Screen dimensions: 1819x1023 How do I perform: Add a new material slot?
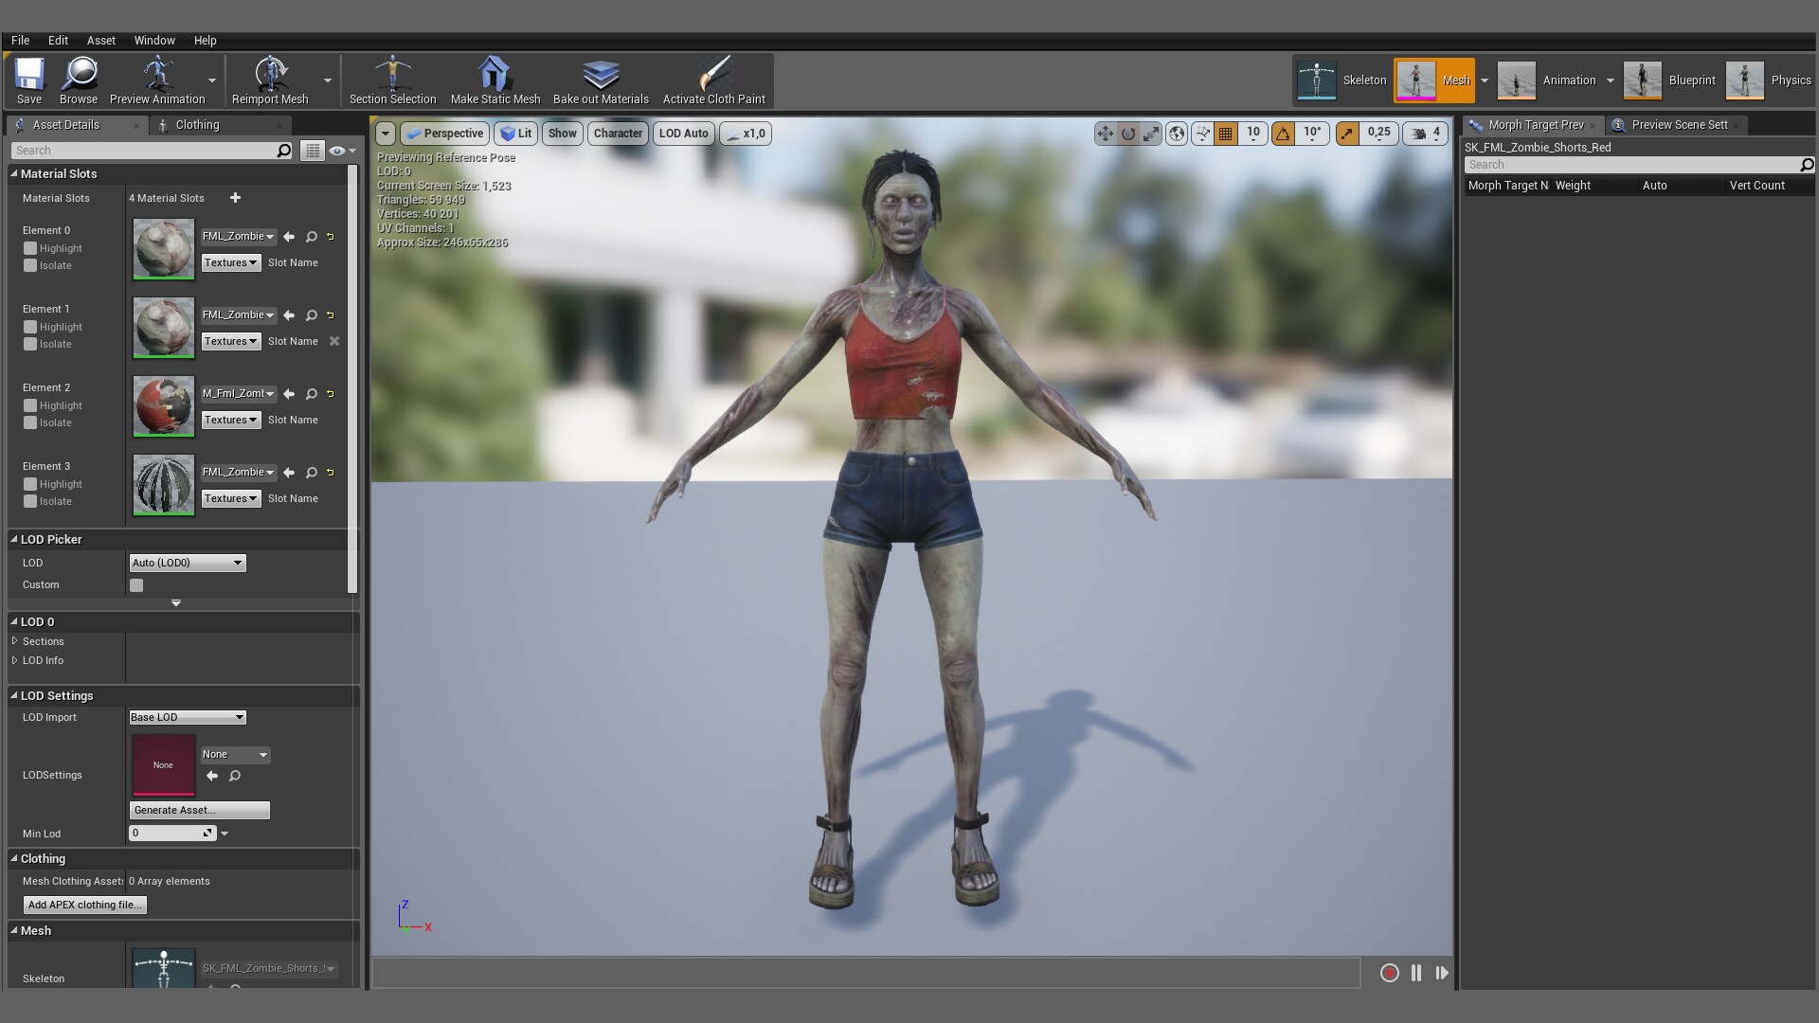235,198
